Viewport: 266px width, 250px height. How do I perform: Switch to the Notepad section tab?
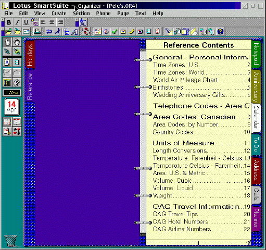pyautogui.click(x=256, y=54)
